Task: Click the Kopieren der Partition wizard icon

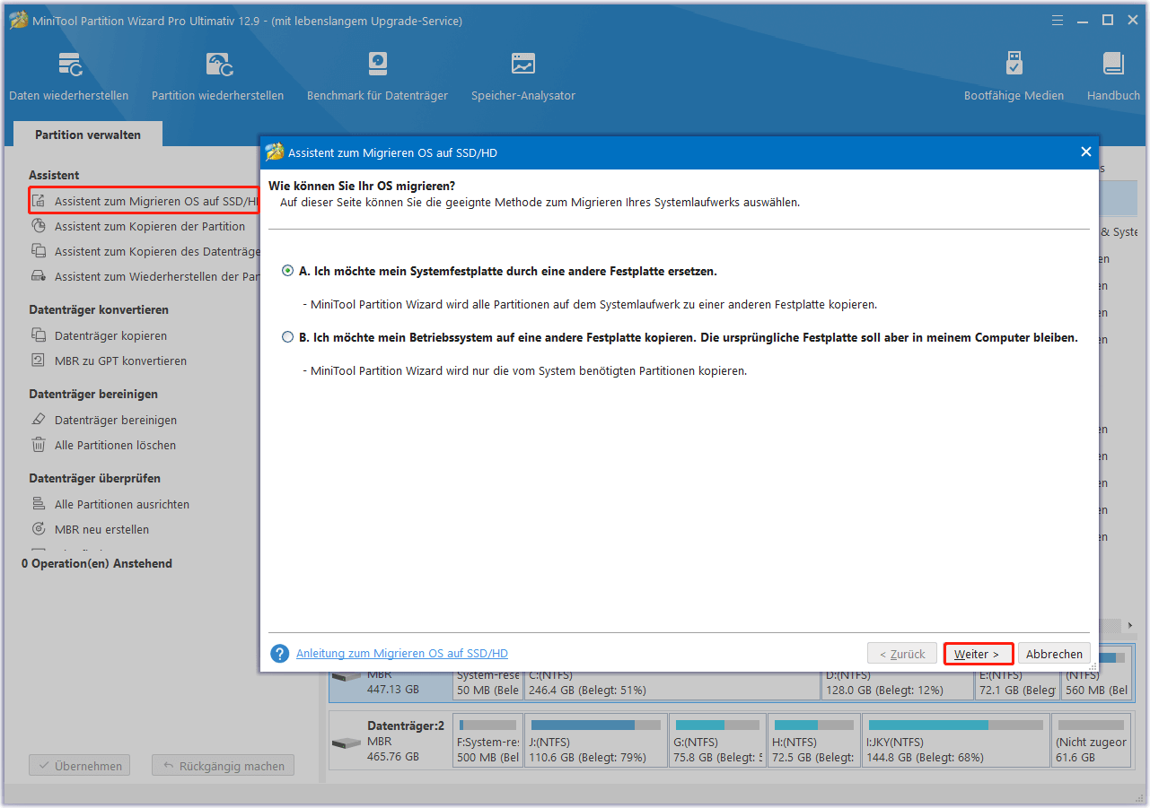Action: [39, 226]
